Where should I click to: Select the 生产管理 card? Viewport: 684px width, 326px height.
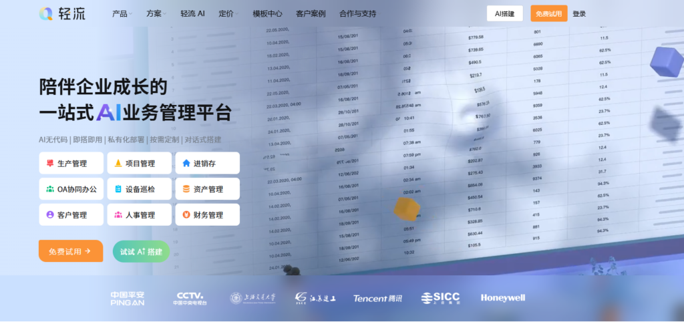pos(71,163)
